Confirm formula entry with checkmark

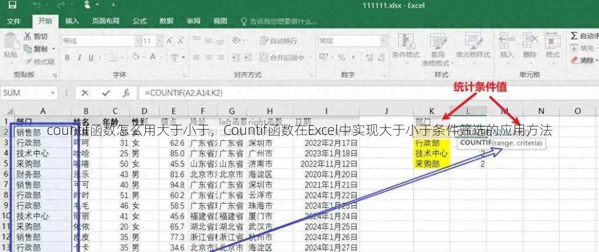pos(106,93)
